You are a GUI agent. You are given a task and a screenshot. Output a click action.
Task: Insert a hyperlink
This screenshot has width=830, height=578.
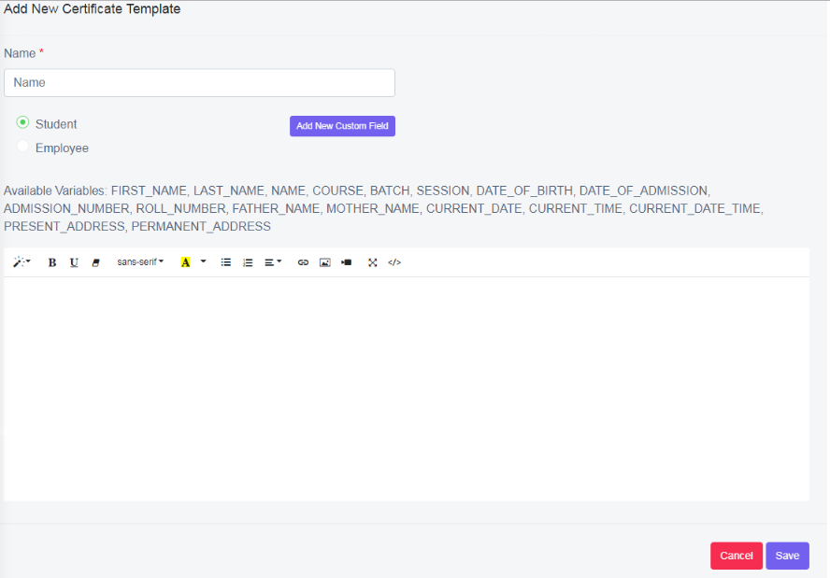[x=303, y=262]
